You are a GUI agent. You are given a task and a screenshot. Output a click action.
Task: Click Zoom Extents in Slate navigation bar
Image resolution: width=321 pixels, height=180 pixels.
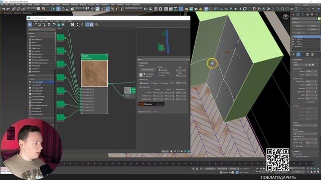(182, 151)
